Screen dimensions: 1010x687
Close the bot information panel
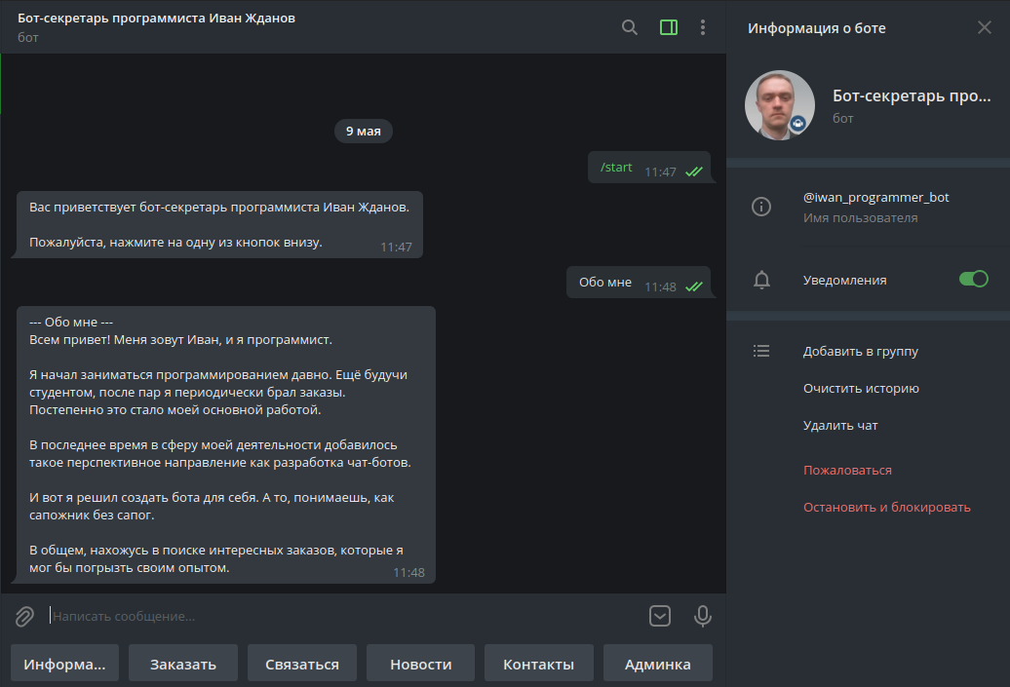click(x=984, y=27)
